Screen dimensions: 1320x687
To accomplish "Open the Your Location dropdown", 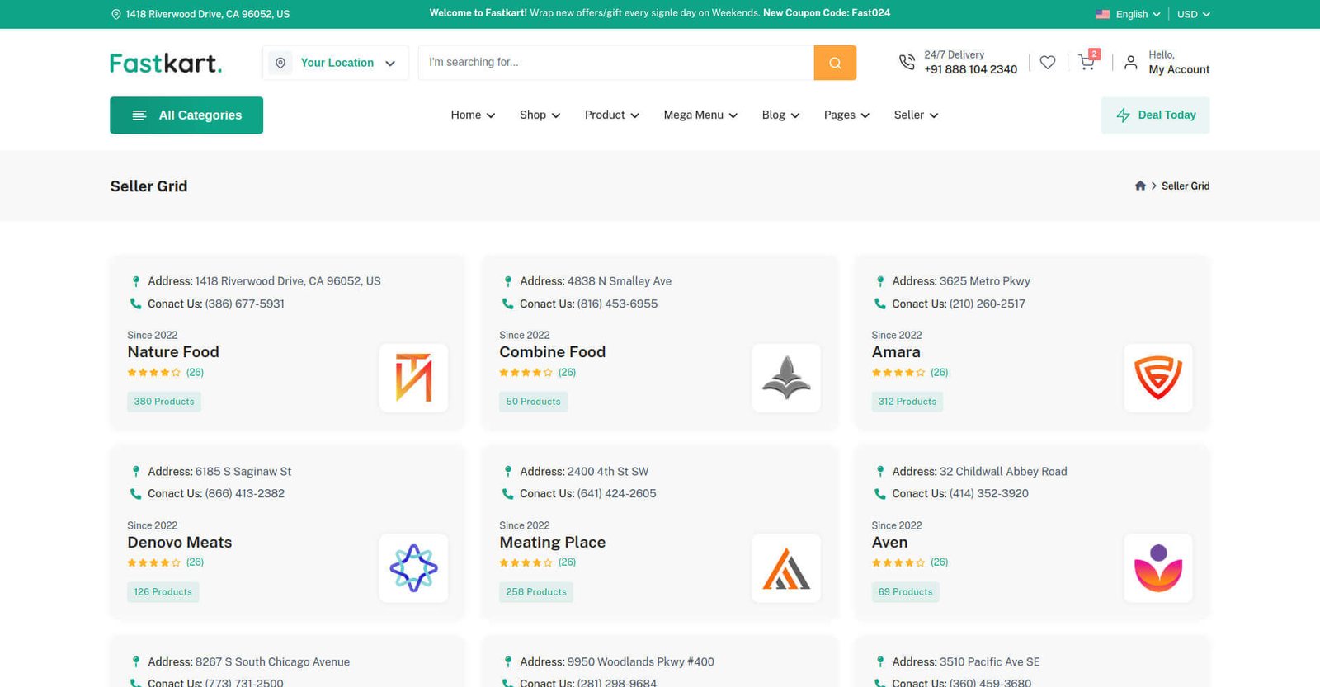I will pyautogui.click(x=336, y=63).
